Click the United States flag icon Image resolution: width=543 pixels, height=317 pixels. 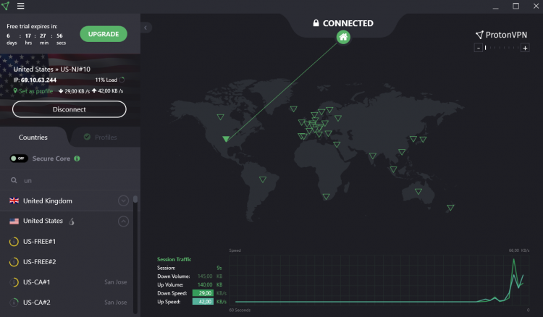14,221
